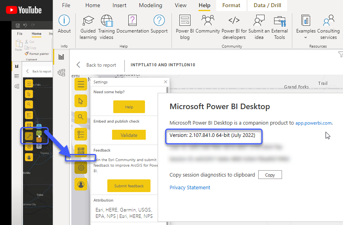343x225 pixels.
Task: Open Training videos
Action: (x=107, y=27)
